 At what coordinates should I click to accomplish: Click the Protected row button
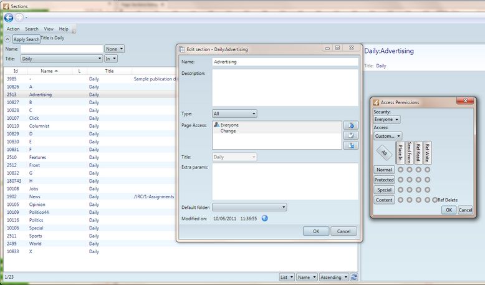point(384,180)
